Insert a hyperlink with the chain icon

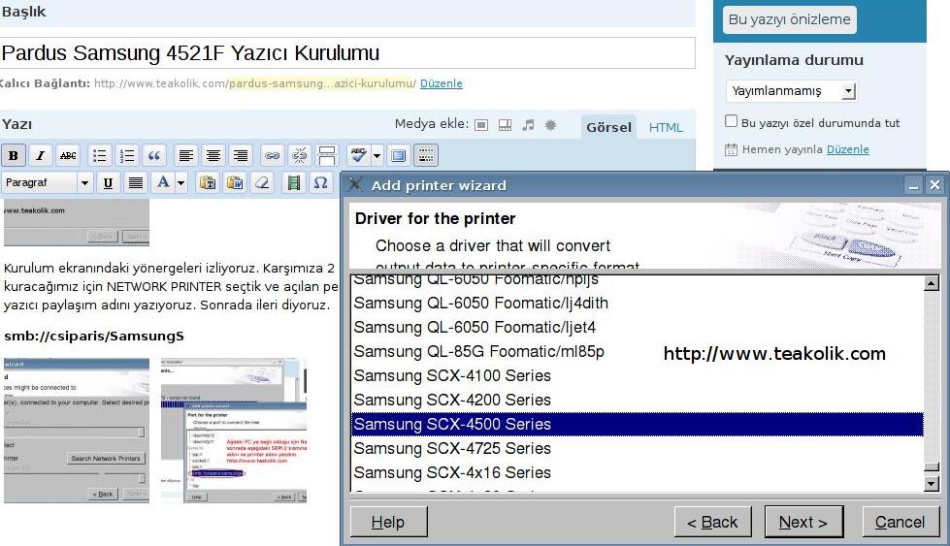(272, 155)
